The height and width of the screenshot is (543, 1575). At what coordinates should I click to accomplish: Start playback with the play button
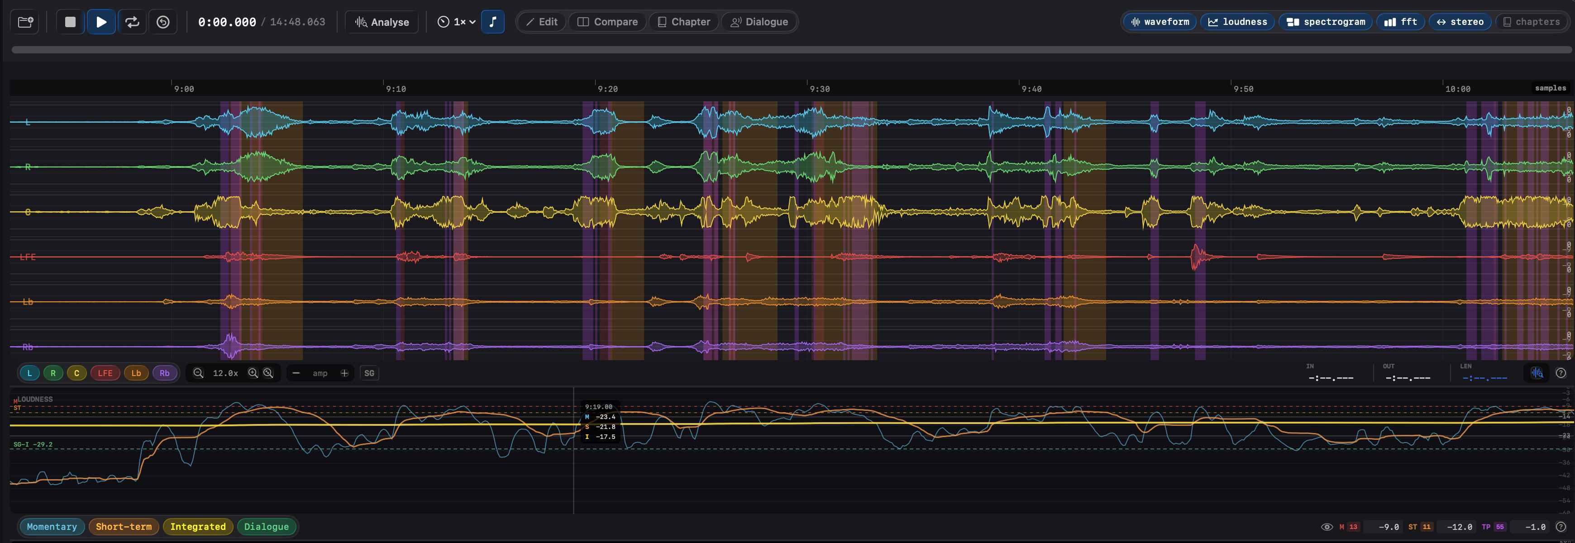[x=101, y=22]
